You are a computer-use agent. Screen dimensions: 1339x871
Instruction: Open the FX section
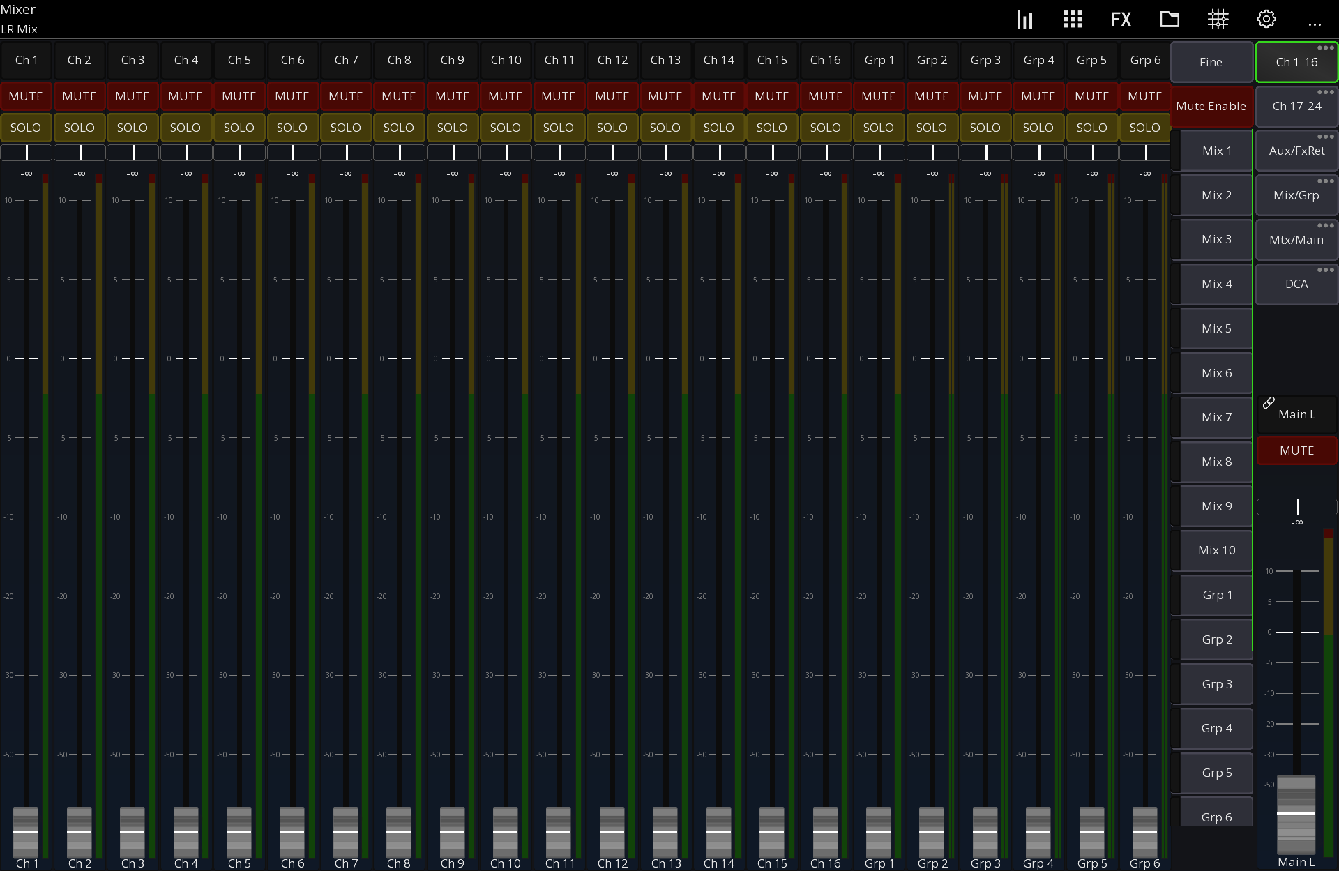click(1121, 20)
